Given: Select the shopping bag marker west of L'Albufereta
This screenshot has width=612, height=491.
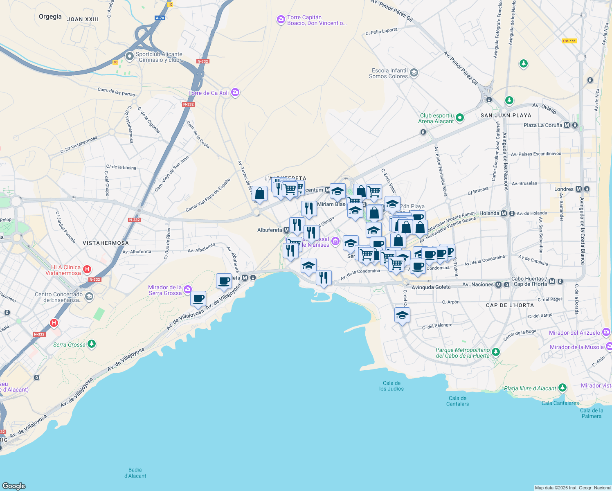Looking at the screenshot, I should [259, 193].
